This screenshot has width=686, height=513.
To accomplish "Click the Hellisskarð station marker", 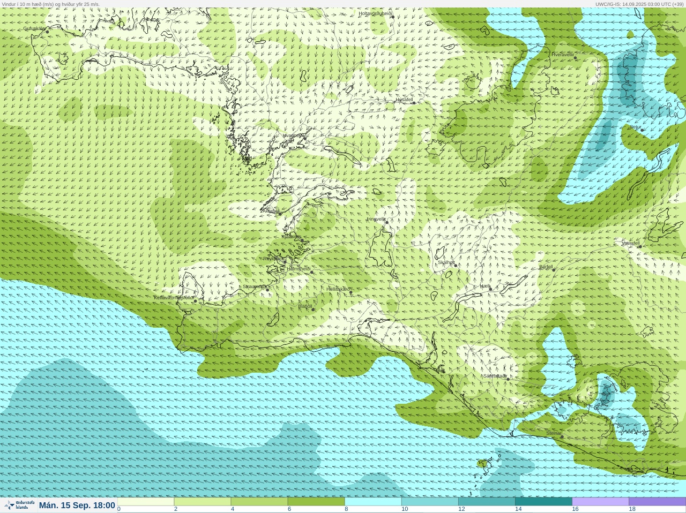I will click(x=351, y=292).
